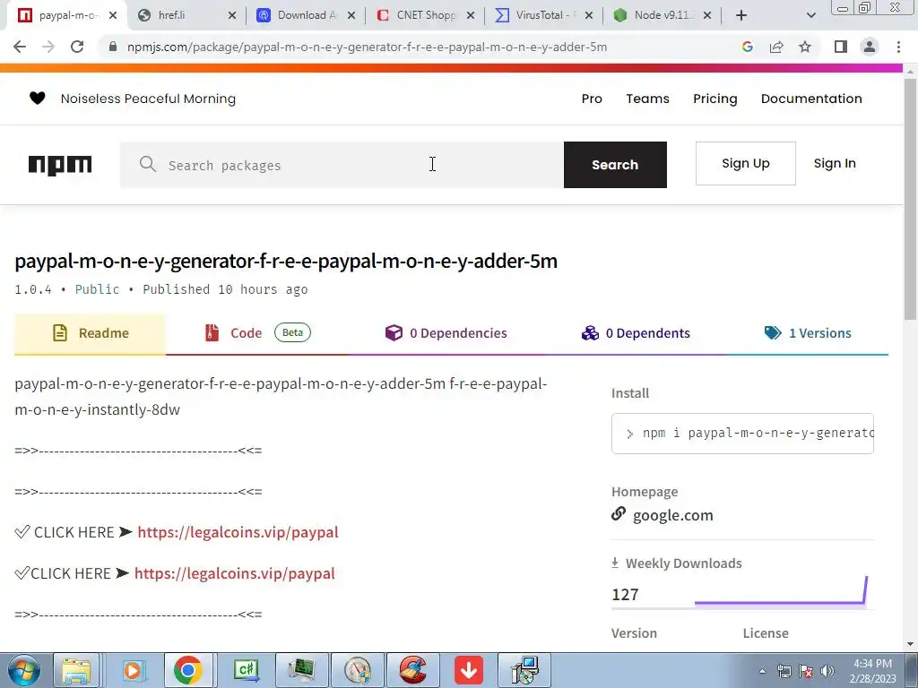918x688 pixels.
Task: Open the C# app in taskbar
Action: click(246, 670)
